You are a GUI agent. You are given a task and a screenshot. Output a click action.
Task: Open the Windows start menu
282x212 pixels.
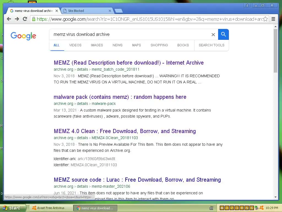[13, 208]
